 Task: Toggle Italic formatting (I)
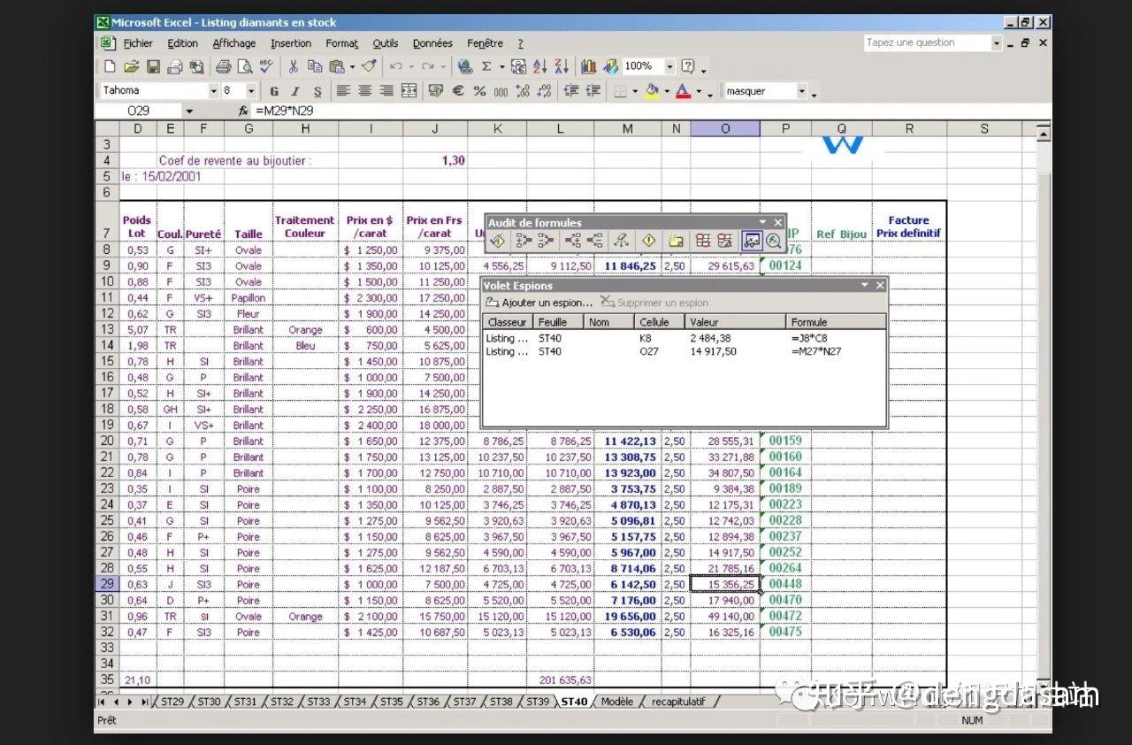coord(295,91)
